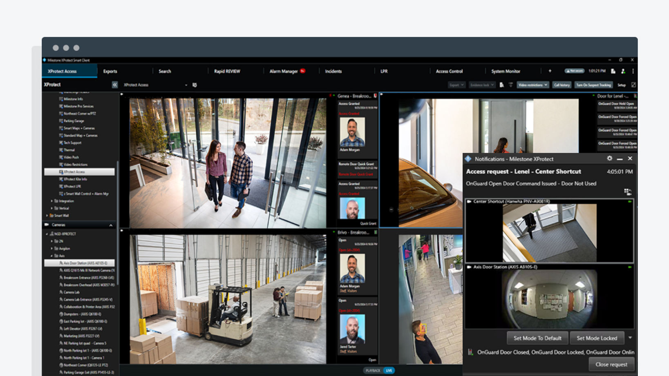Click the Close request button
Image resolution: width=669 pixels, height=376 pixels.
611,364
